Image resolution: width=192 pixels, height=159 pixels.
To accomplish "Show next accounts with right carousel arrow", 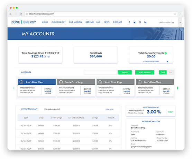I will point(177,88).
